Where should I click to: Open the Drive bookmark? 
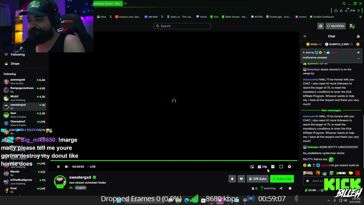coord(101,17)
